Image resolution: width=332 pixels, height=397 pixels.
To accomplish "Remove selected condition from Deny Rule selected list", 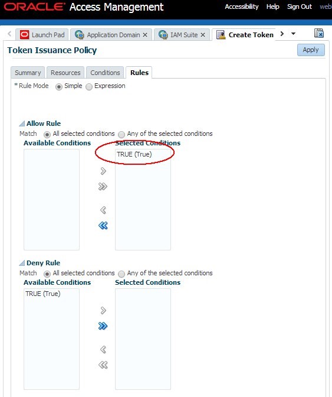I will point(103,349).
